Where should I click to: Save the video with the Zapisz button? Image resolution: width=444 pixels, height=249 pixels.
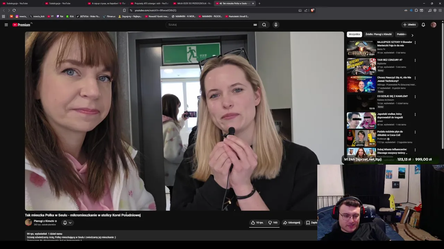click(311, 223)
